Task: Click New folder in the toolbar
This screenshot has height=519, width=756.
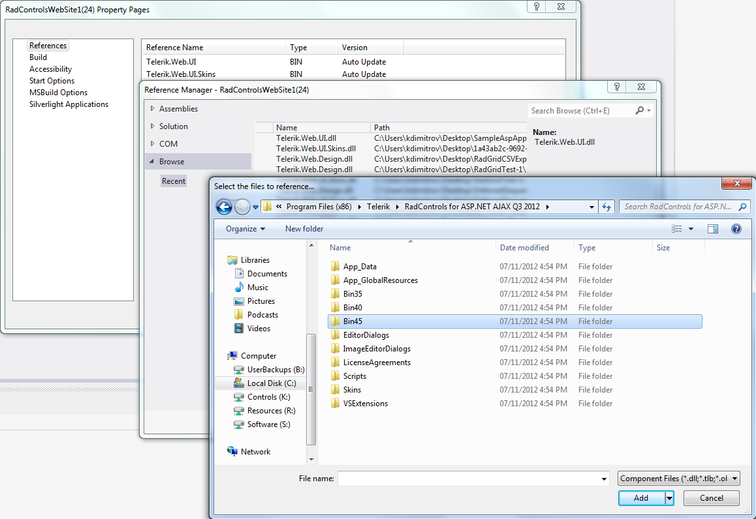Action: tap(304, 229)
